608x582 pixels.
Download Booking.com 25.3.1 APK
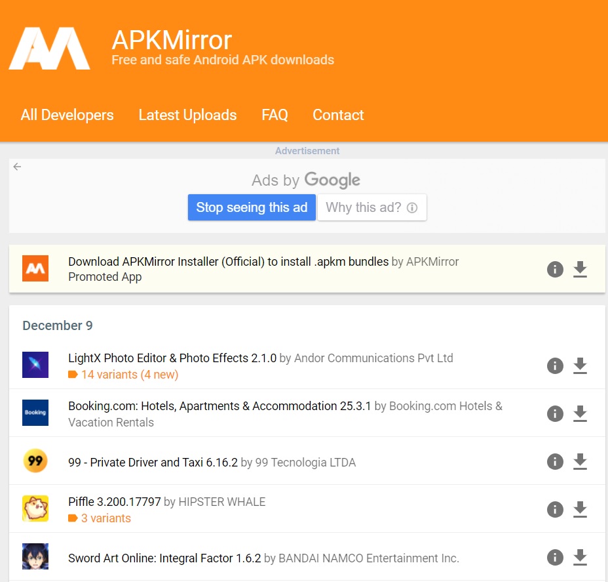point(580,413)
